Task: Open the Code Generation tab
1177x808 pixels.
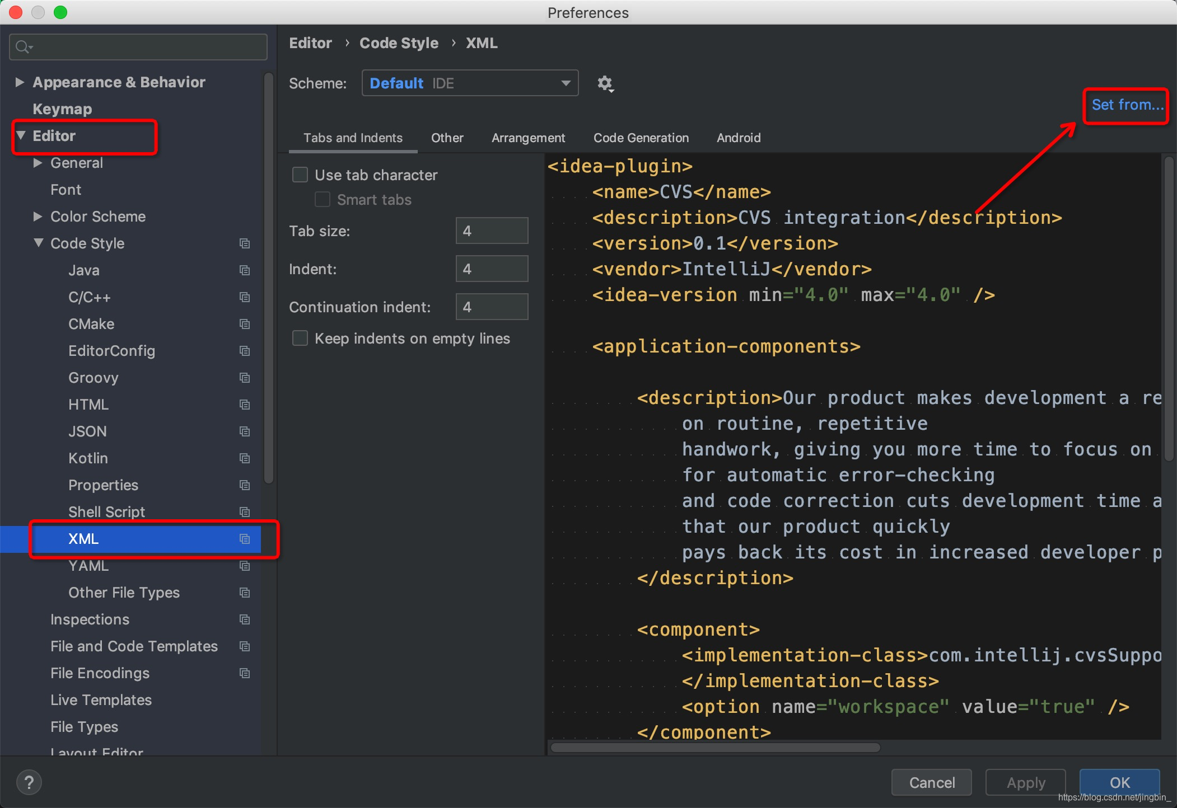Action: coord(641,138)
